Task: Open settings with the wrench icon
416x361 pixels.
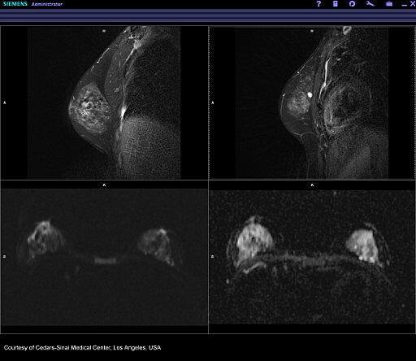Action: (370, 4)
